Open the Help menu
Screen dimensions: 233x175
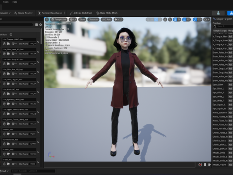[x=15, y=2]
